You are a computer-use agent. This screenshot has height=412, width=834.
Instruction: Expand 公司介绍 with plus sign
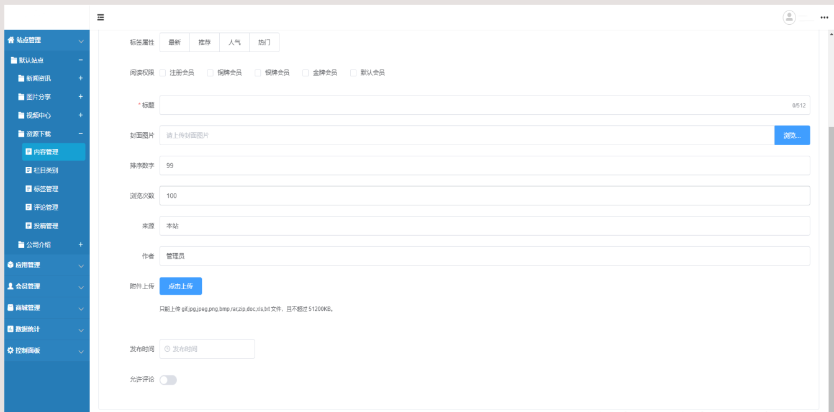(81, 244)
